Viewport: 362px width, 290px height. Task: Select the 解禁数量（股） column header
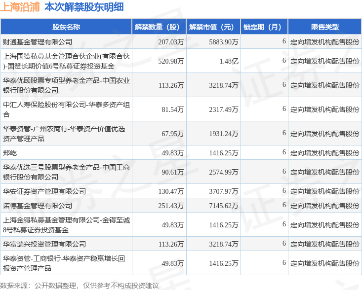tap(159, 27)
